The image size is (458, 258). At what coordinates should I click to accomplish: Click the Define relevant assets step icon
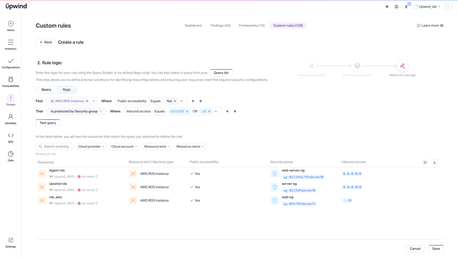coord(357,66)
